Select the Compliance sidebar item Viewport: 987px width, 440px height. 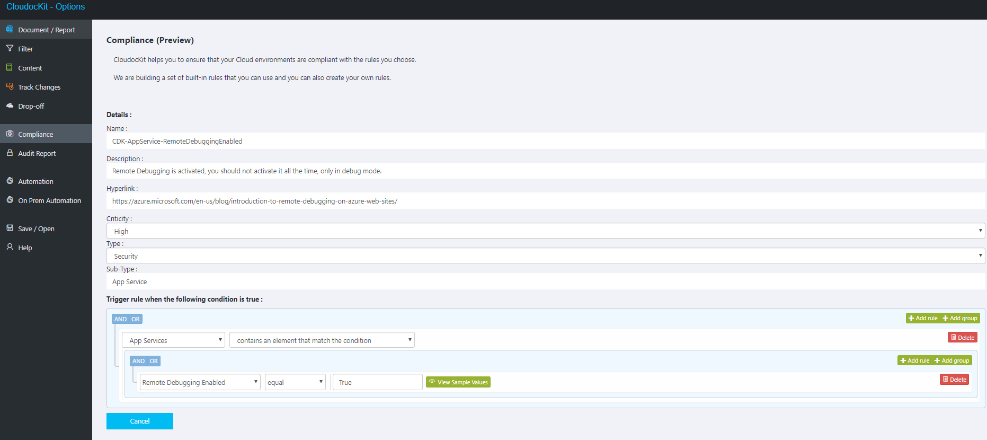[46, 134]
